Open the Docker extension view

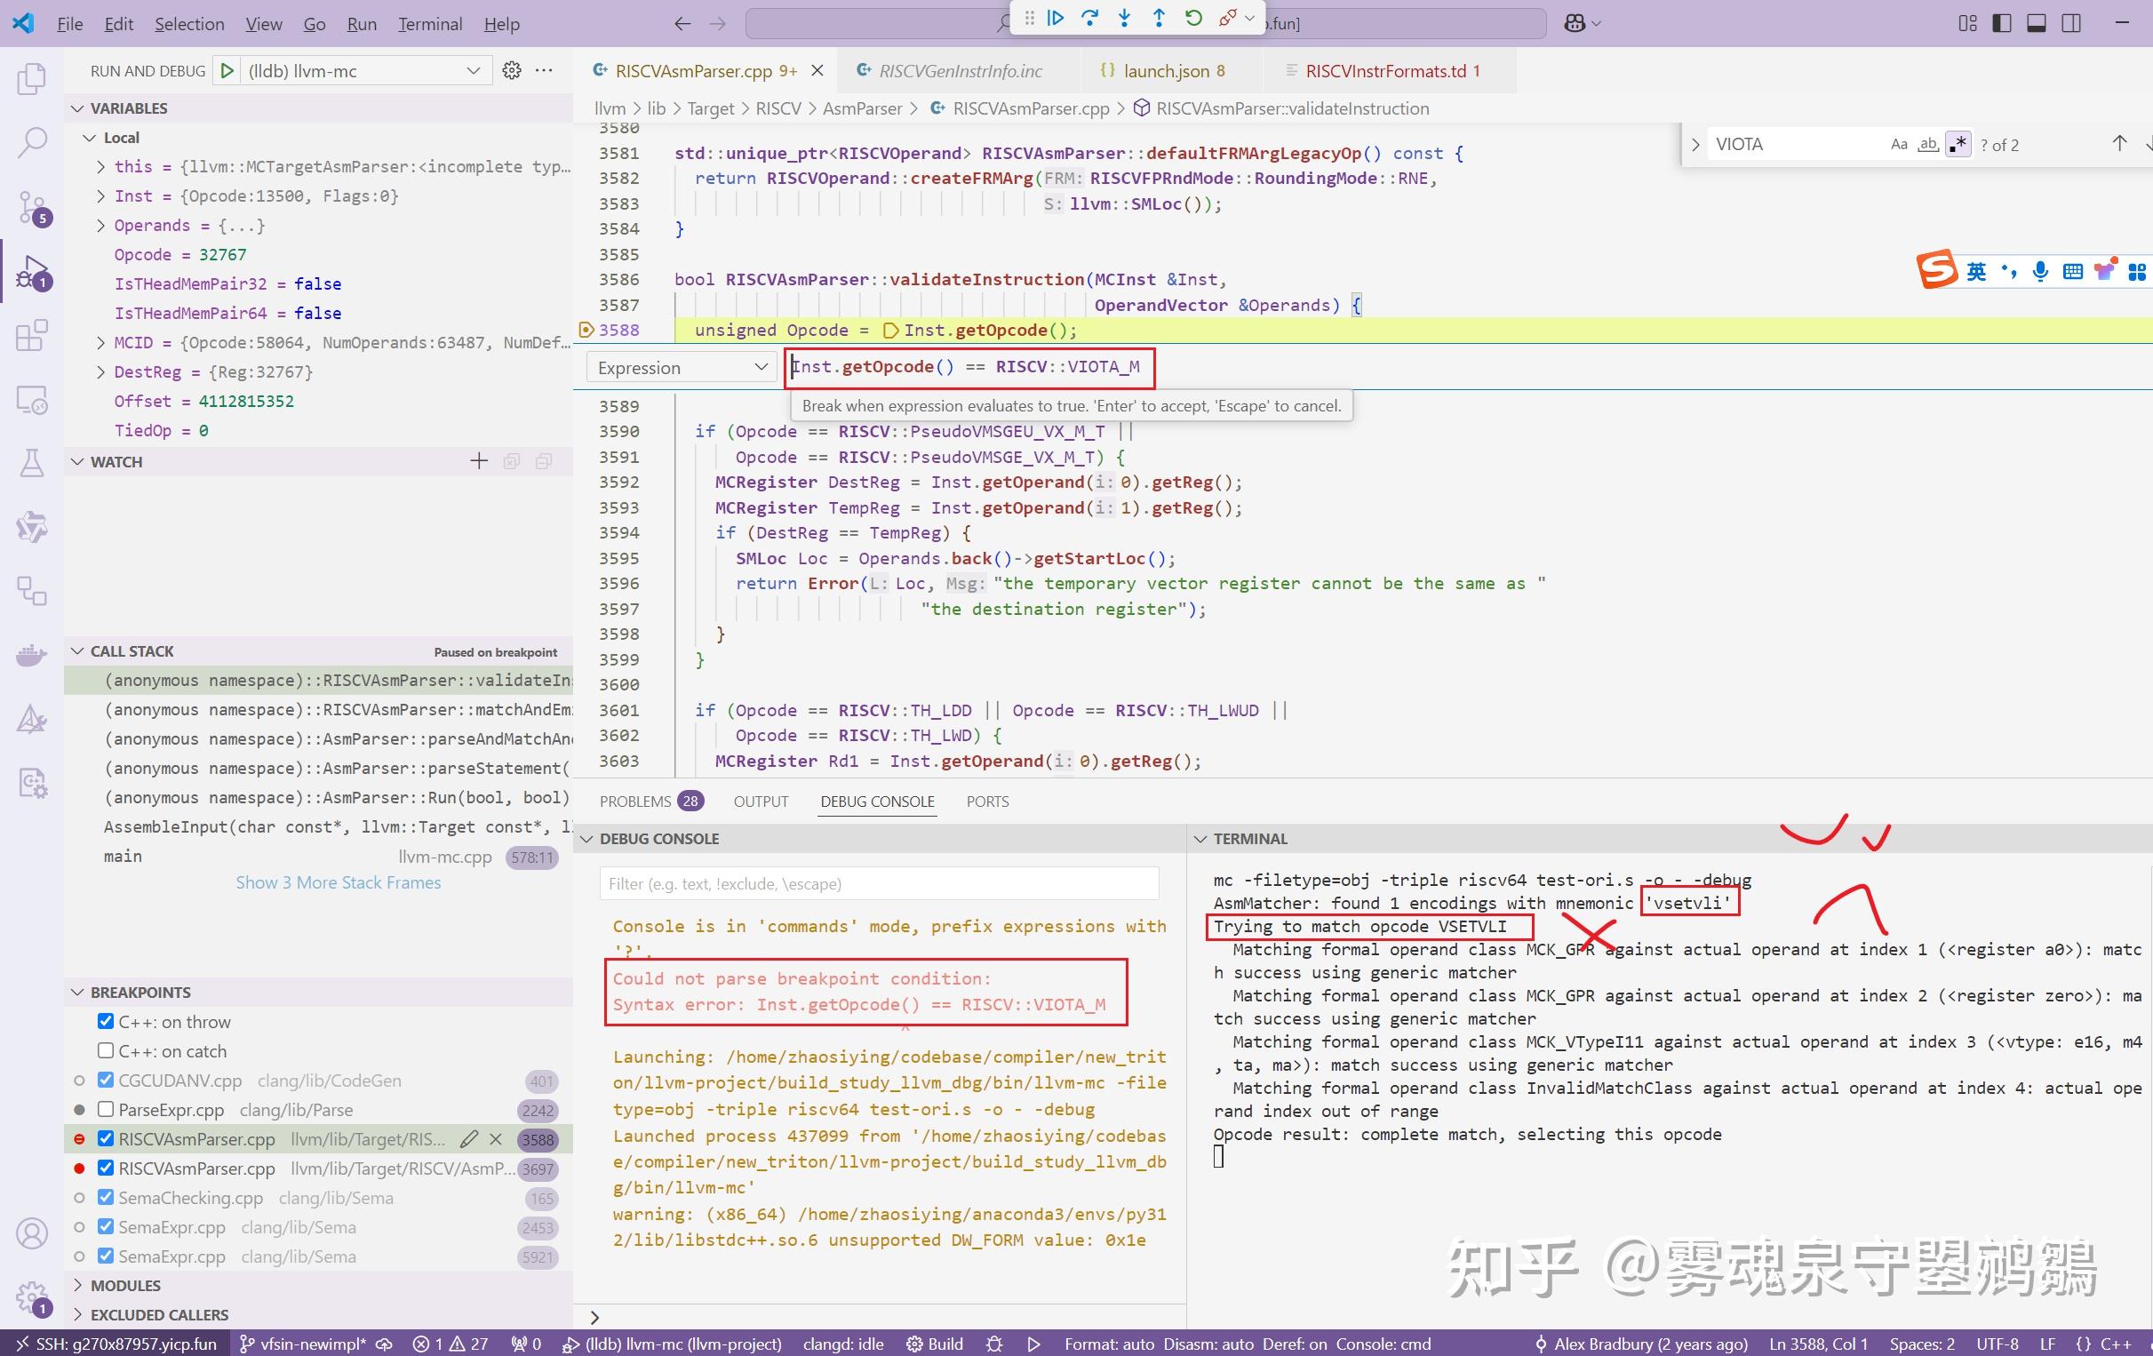pyautogui.click(x=32, y=655)
